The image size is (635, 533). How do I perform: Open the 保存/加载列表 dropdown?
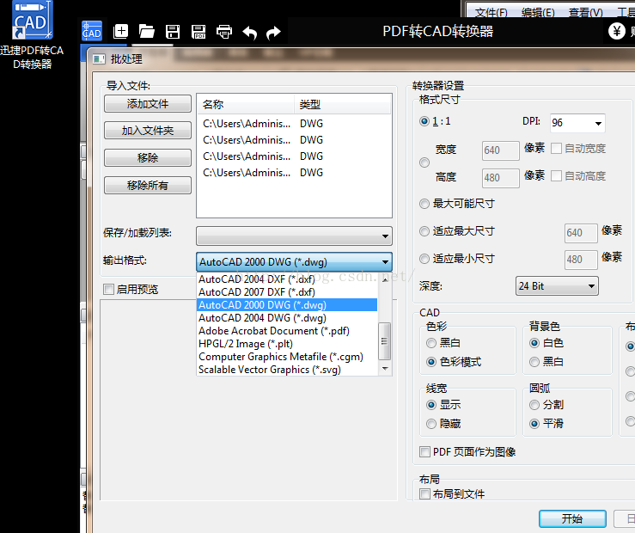click(294, 236)
